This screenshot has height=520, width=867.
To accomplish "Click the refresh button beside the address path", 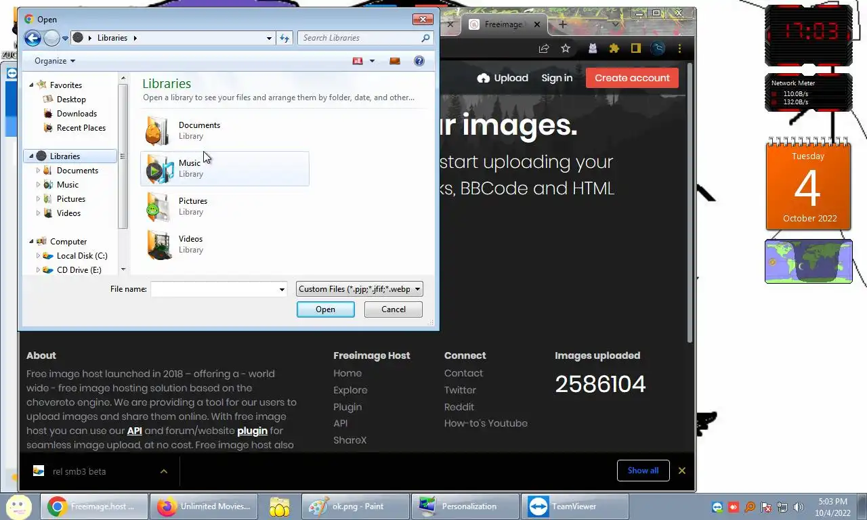I will click(x=284, y=38).
